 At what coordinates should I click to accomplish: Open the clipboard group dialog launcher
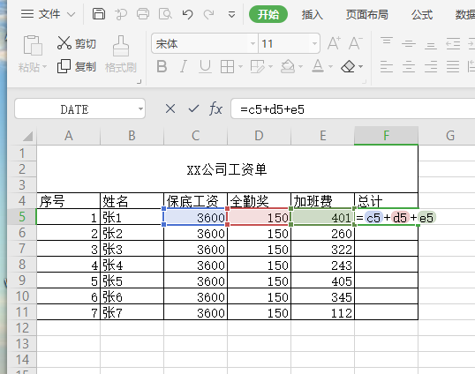139,81
